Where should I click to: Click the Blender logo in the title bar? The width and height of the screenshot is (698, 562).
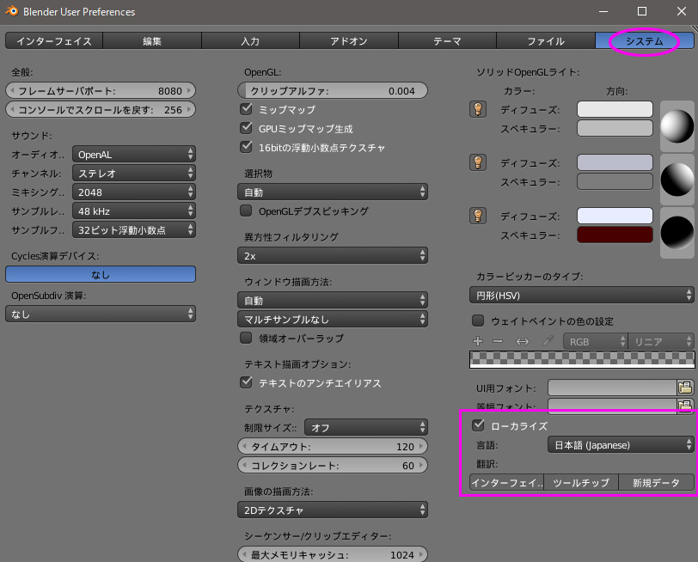11,11
